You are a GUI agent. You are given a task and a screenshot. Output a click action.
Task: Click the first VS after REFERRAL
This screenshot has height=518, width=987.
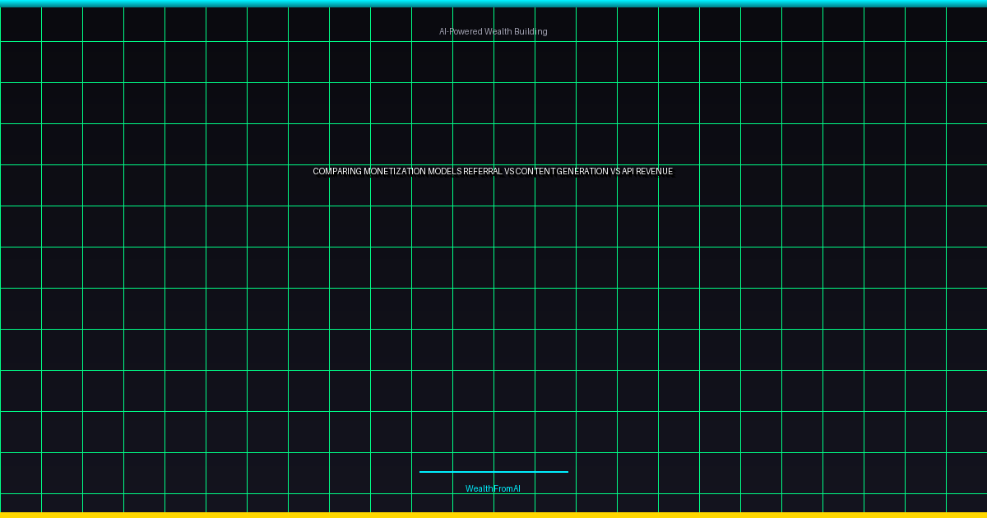click(x=509, y=172)
